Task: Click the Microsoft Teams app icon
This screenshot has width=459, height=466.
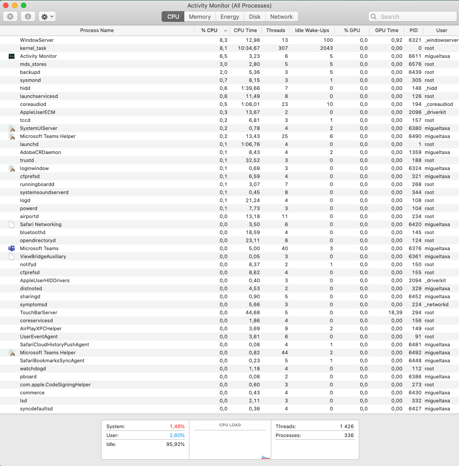Action: [x=12, y=248]
